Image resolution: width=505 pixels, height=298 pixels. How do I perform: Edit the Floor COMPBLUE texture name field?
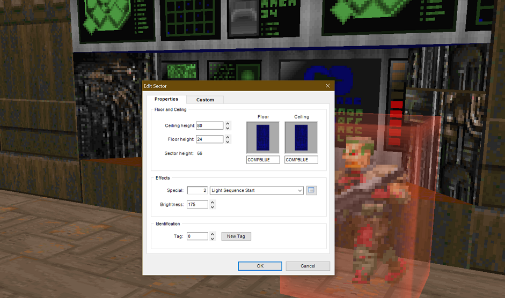[x=263, y=160]
